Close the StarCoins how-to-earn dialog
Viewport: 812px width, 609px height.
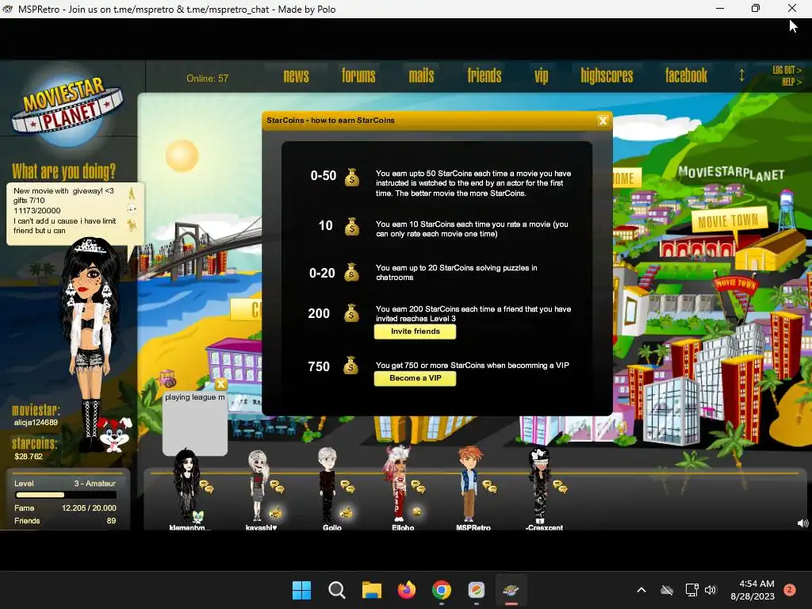click(603, 121)
